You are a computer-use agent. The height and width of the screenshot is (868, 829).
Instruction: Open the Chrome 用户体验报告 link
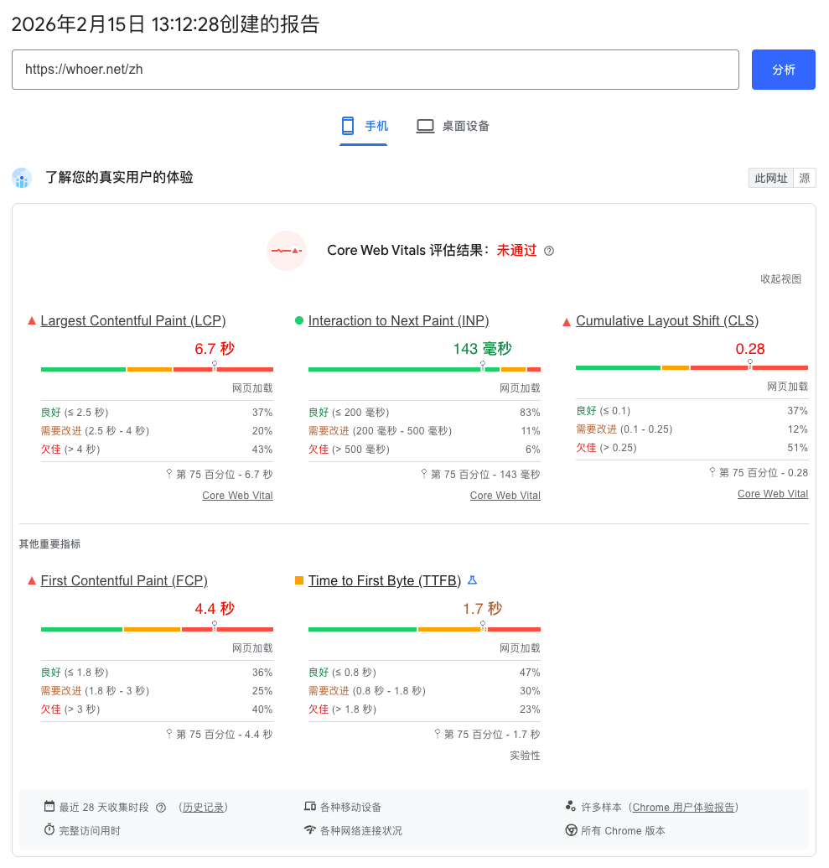click(683, 808)
